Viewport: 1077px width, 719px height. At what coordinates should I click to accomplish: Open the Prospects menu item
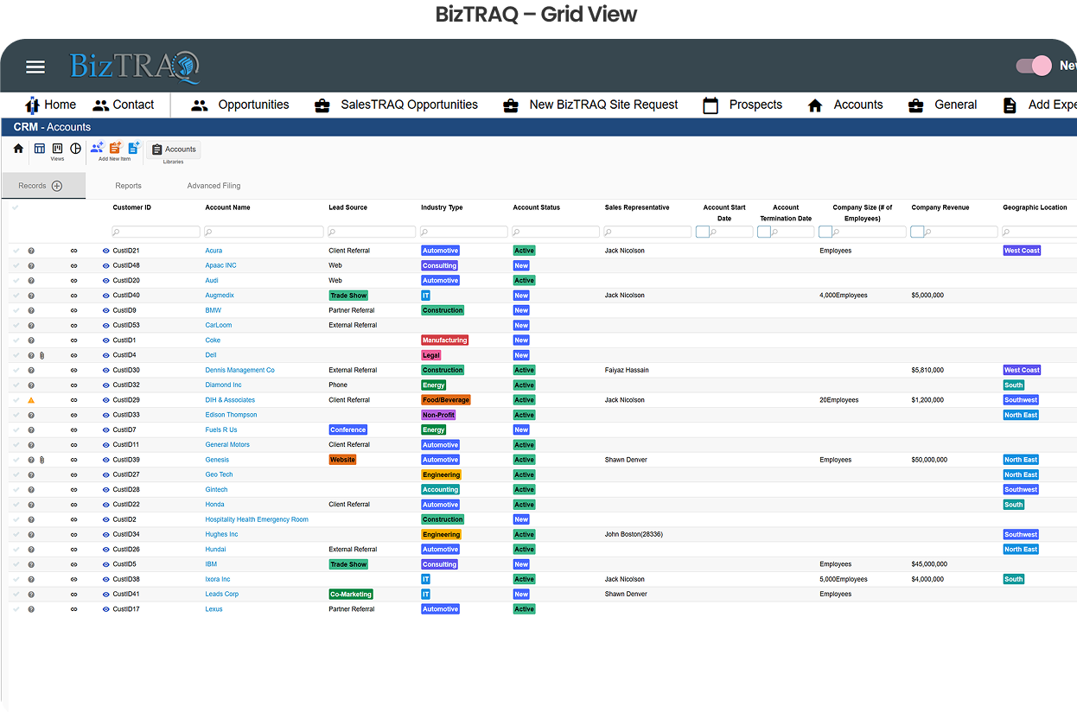click(x=742, y=105)
